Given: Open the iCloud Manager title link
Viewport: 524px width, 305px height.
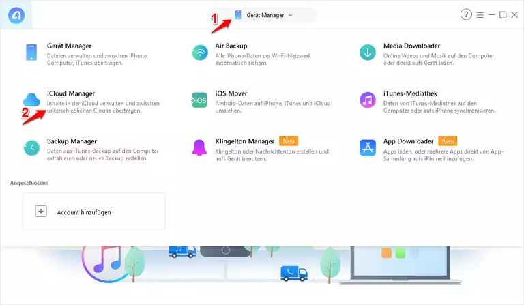Looking at the screenshot, I should 71,93.
